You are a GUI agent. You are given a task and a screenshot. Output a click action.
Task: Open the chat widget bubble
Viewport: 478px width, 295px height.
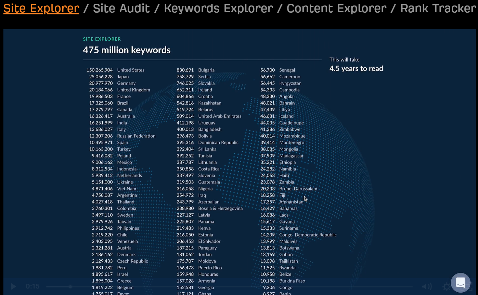(461, 283)
